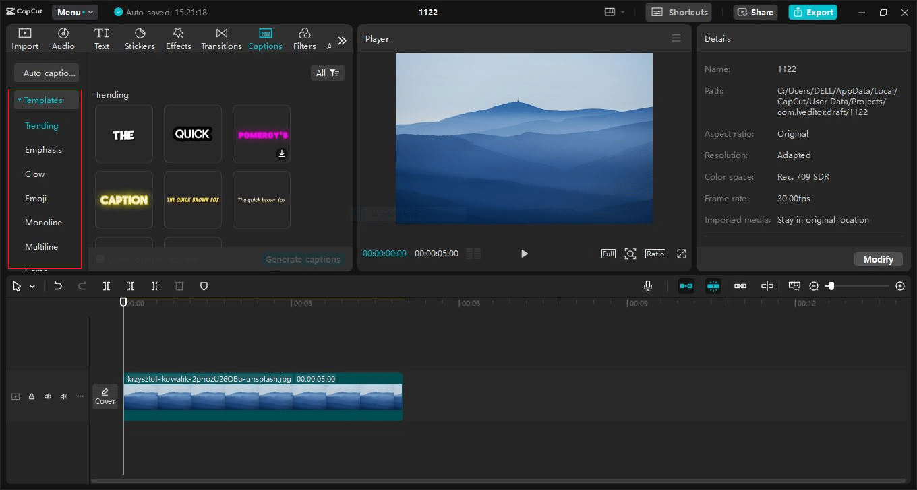
Task: Click the Text panel icon
Action: [102, 37]
